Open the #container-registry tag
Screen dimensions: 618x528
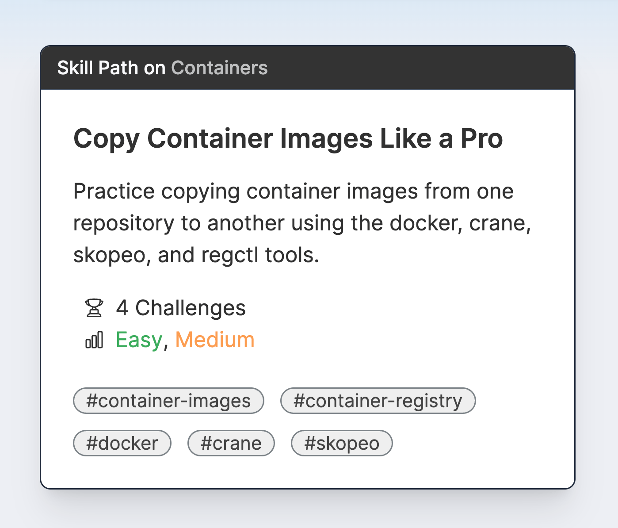coord(378,400)
